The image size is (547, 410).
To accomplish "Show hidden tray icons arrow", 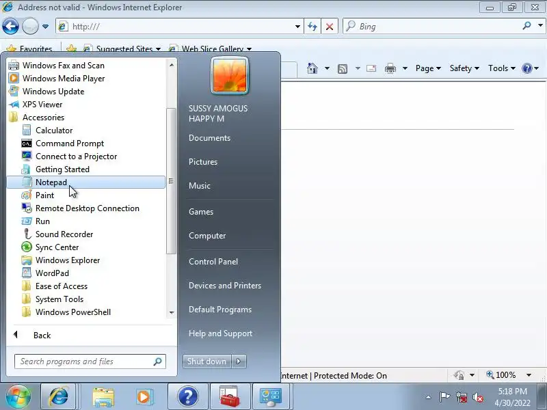I will pos(429,397).
